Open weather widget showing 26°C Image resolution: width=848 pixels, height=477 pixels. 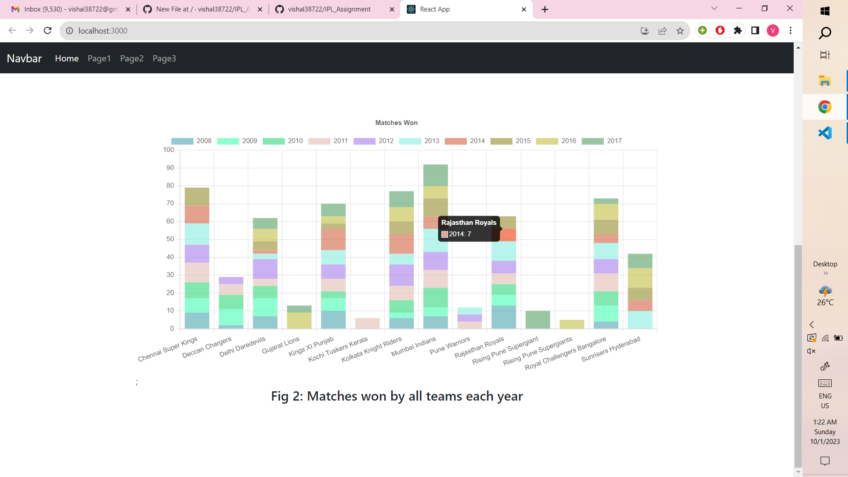[825, 296]
